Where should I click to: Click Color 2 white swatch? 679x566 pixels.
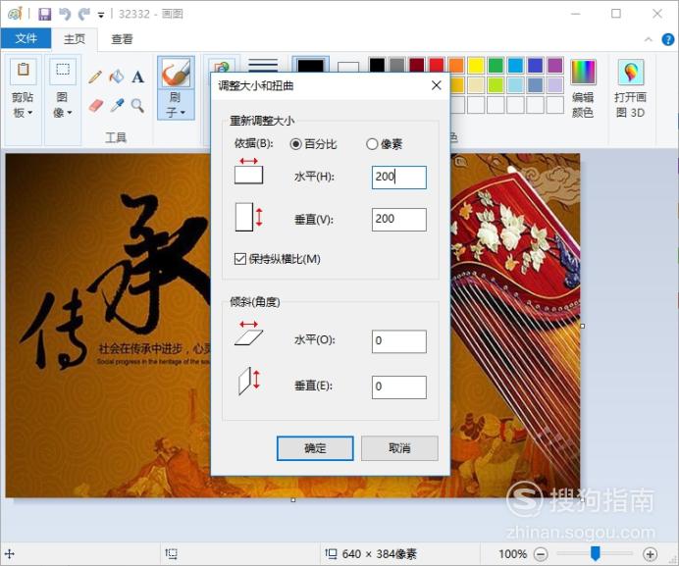click(x=348, y=67)
